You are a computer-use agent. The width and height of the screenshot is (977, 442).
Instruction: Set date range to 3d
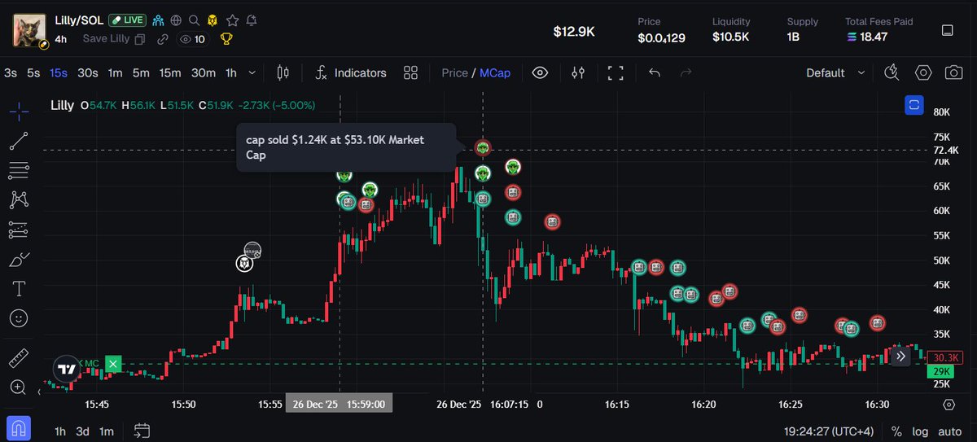(x=83, y=431)
